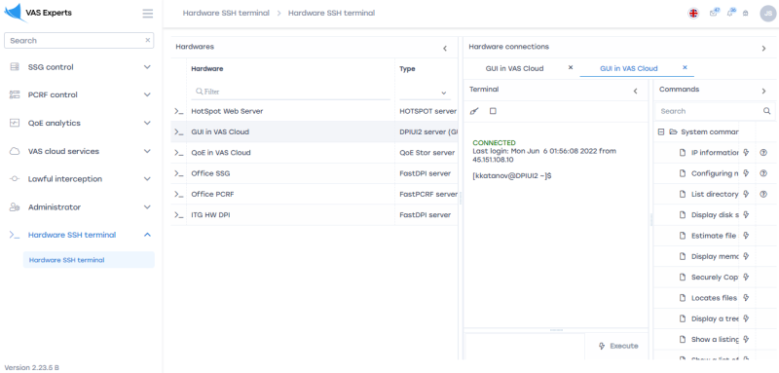Viewport: 779px width, 373px height.
Task: Run the IP information command lightning icon
Action: [746, 153]
